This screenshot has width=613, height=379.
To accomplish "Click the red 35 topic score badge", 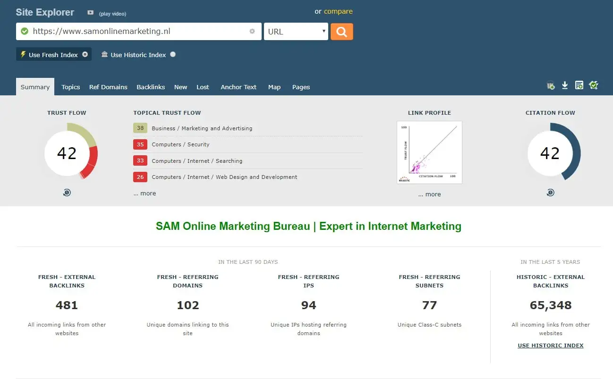I will [x=140, y=144].
